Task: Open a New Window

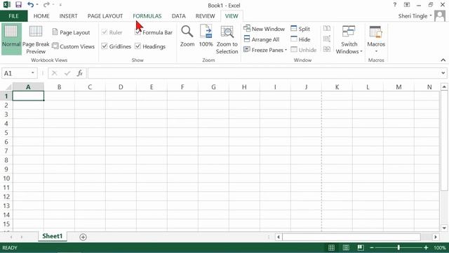Action: click(x=264, y=29)
